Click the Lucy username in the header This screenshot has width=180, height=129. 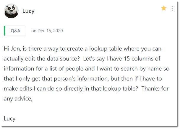28,11
